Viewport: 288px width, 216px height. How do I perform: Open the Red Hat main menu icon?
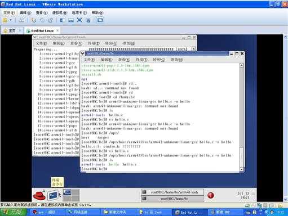point(39,195)
